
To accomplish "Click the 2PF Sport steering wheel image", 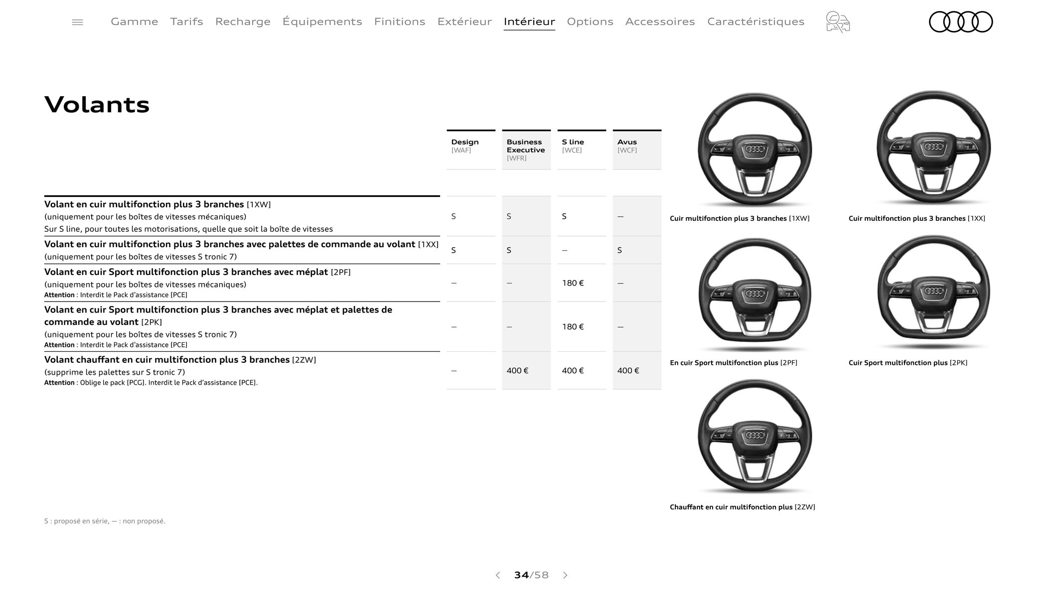I will pyautogui.click(x=755, y=294).
